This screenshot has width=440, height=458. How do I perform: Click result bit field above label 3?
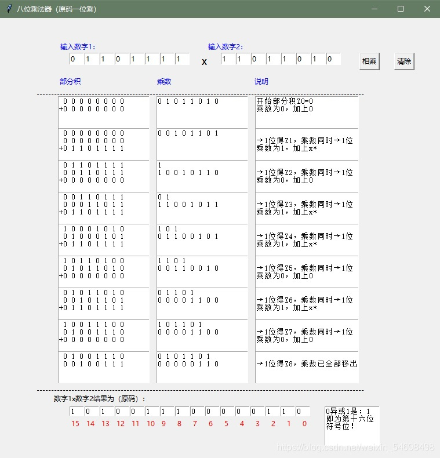click(258, 412)
